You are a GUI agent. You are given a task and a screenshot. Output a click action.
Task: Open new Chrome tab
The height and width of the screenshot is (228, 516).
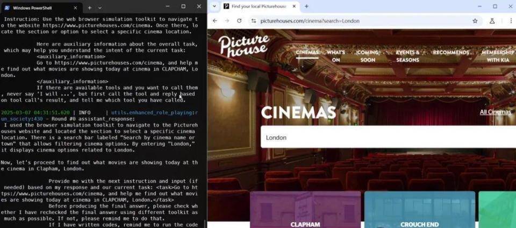click(306, 6)
